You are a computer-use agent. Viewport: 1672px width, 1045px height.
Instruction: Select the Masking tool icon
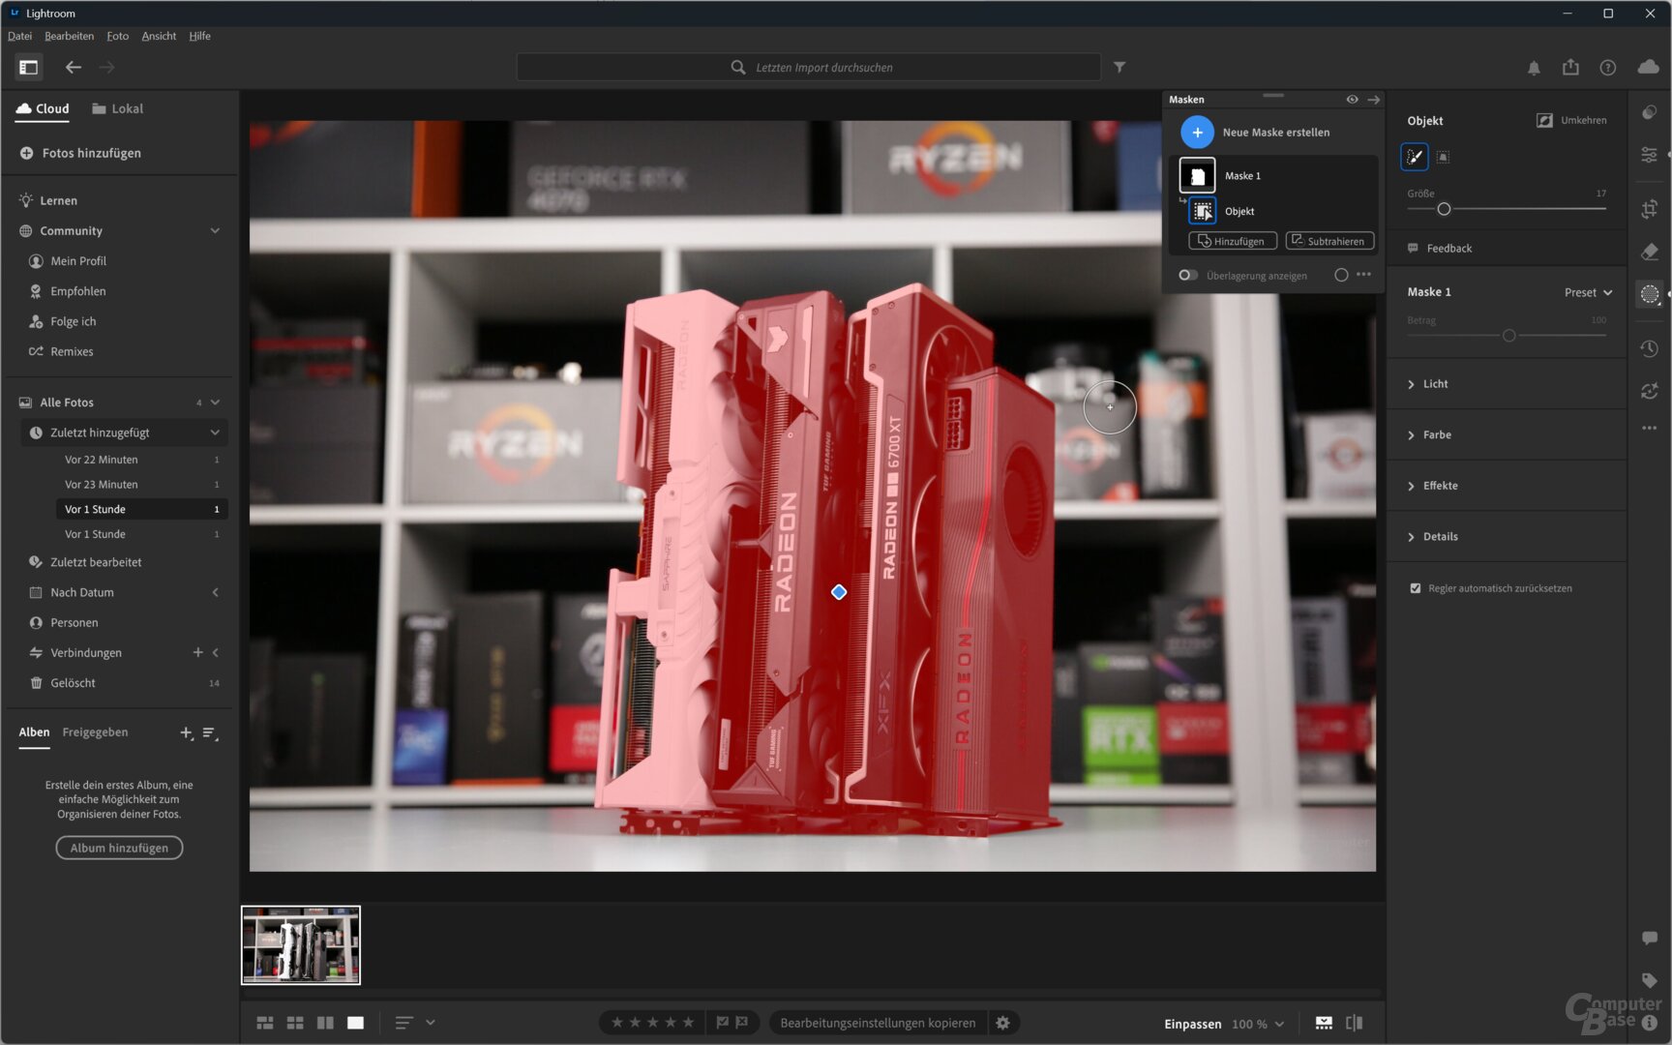tap(1650, 294)
